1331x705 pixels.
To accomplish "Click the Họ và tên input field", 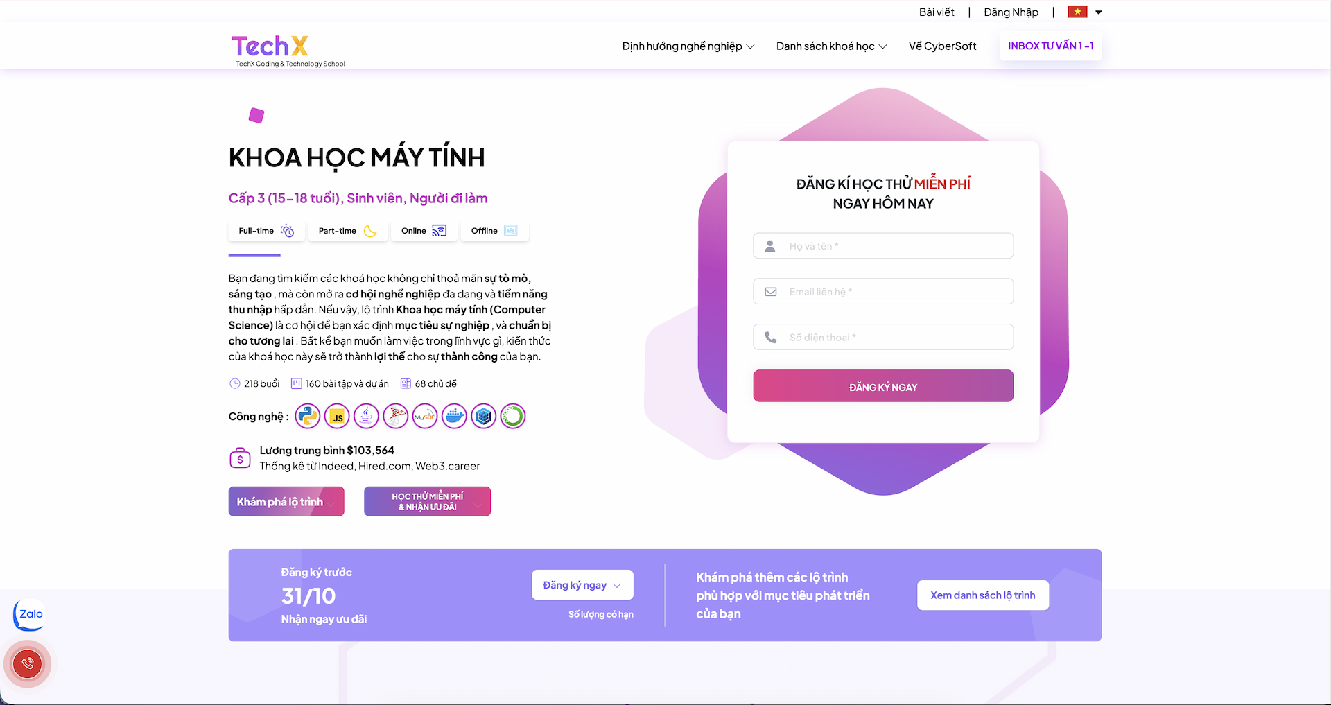I will click(882, 245).
